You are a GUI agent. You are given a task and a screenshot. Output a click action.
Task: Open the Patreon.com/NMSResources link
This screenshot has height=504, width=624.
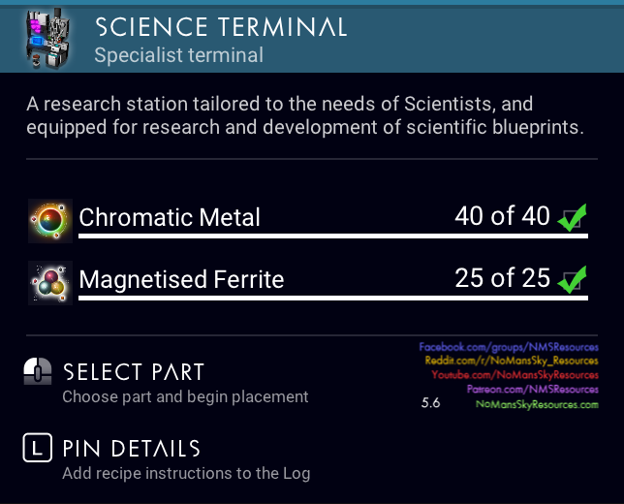tap(533, 390)
